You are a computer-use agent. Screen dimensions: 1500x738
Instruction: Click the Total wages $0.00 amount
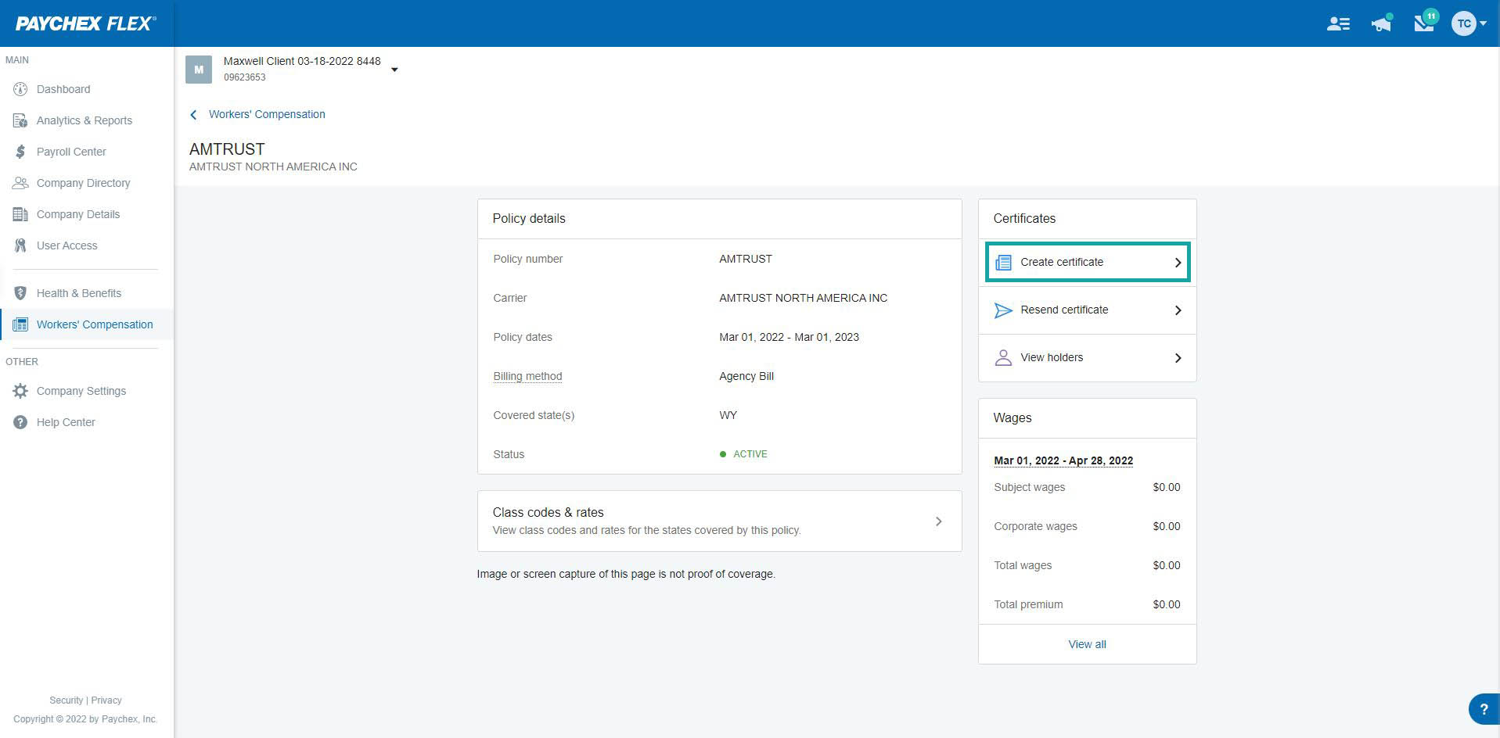[1166, 565]
